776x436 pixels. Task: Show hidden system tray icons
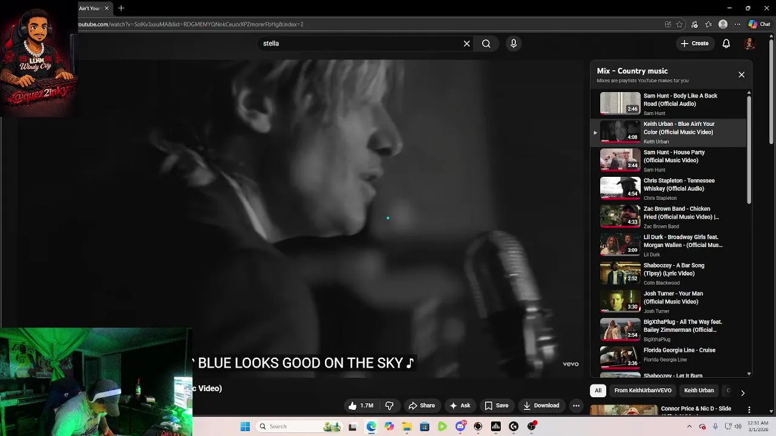pos(689,426)
